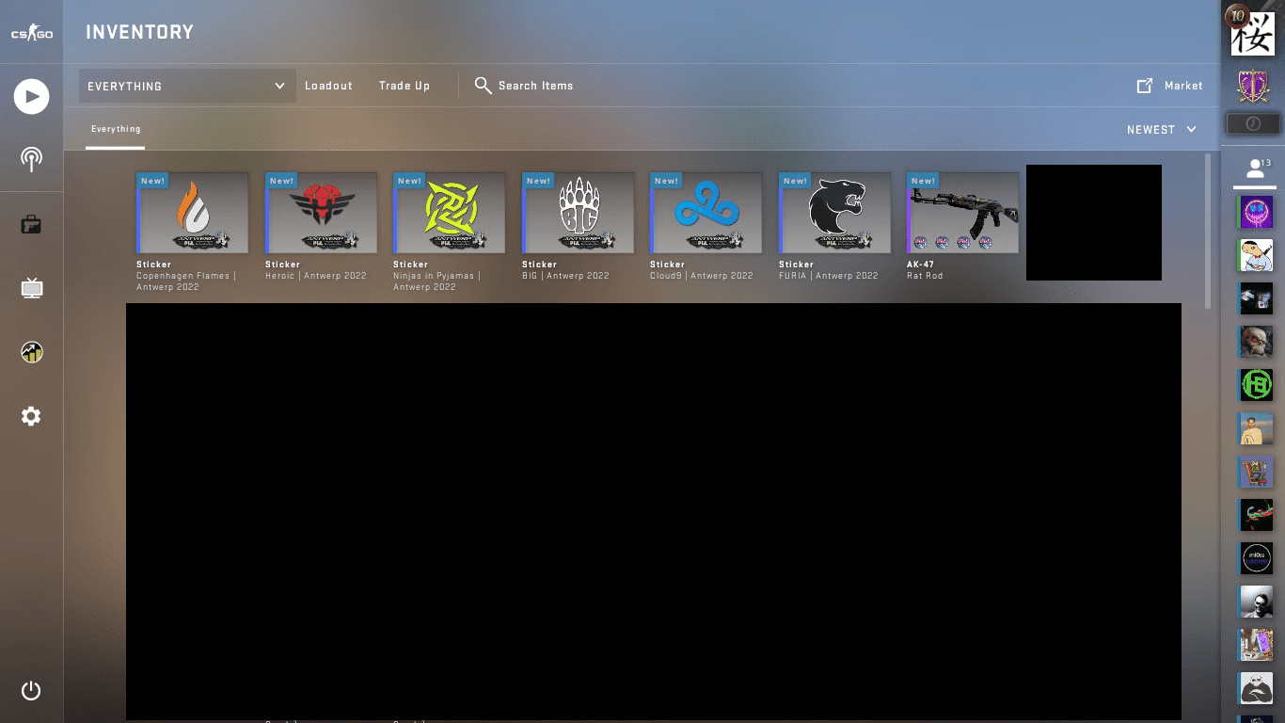
Task: Click the INVENTORY page title
Action: tap(140, 32)
